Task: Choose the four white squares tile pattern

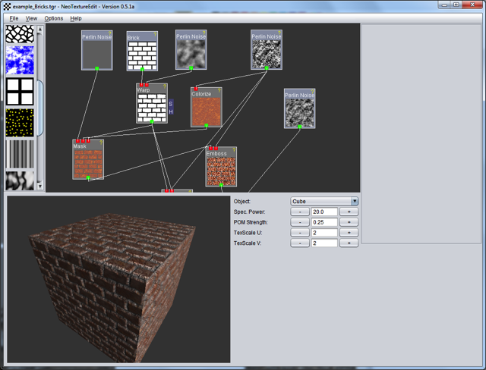Action: [x=20, y=92]
